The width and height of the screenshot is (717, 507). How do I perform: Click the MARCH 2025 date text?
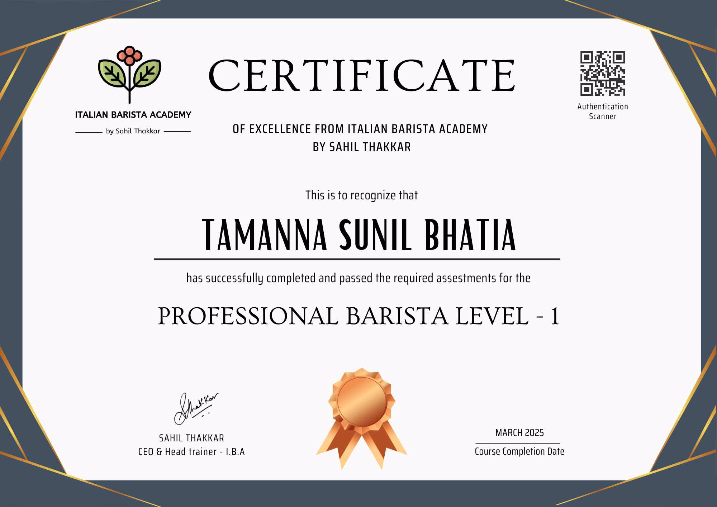click(x=519, y=433)
